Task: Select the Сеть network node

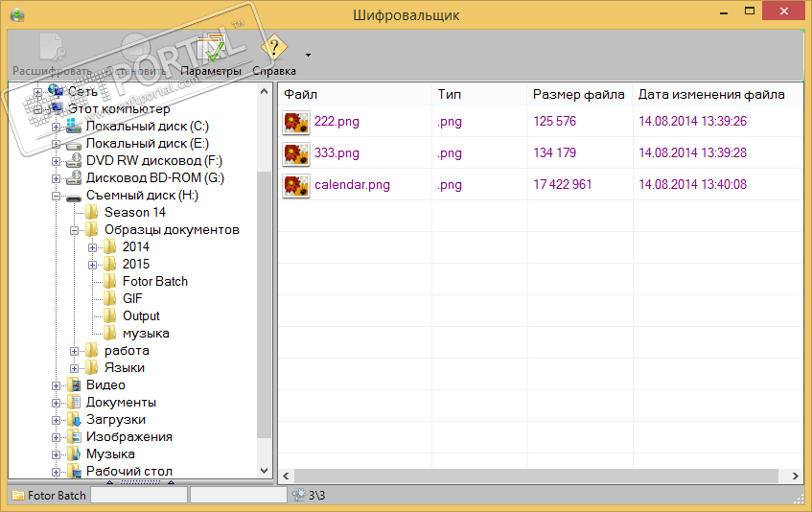Action: [82, 92]
